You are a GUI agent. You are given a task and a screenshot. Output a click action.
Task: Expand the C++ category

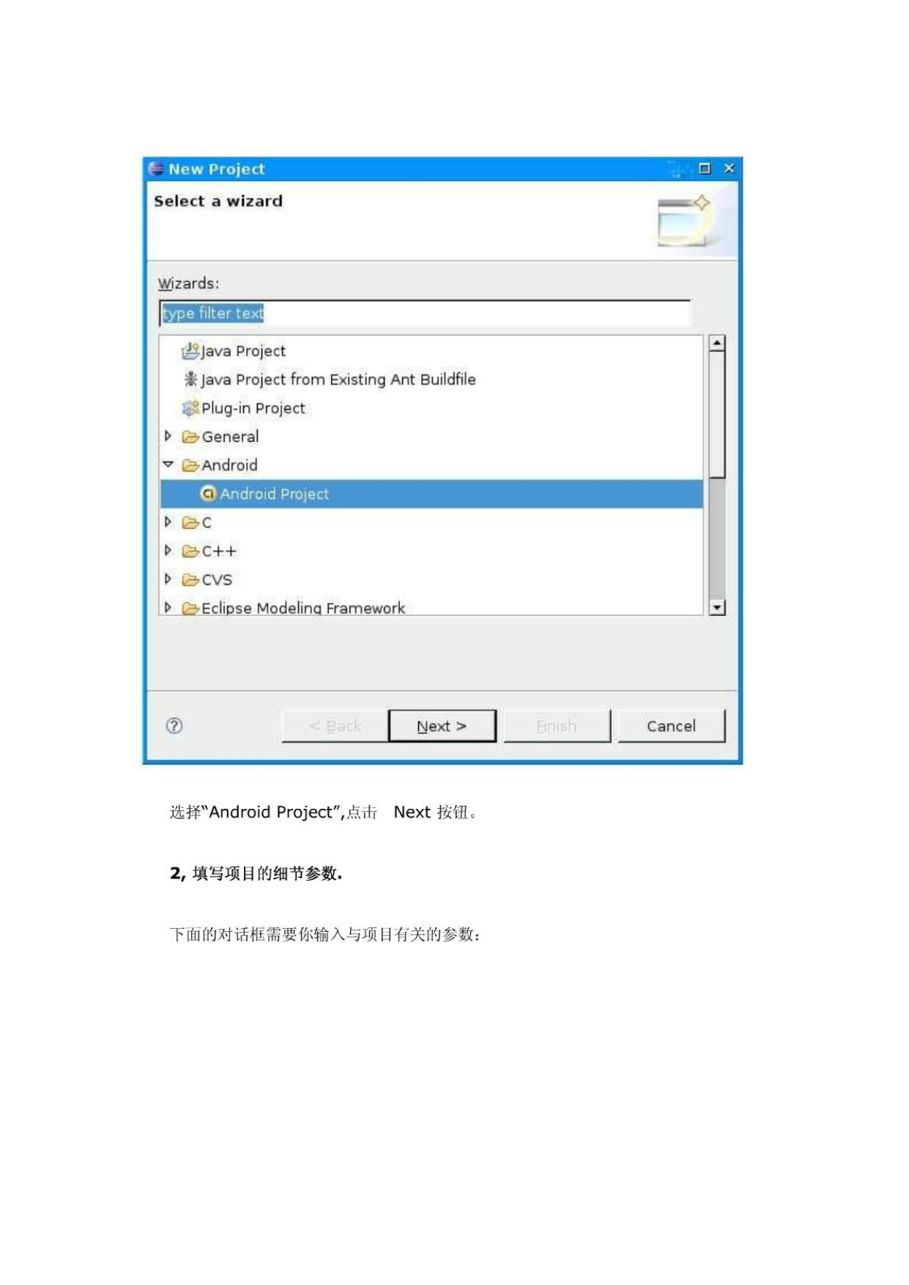point(168,550)
